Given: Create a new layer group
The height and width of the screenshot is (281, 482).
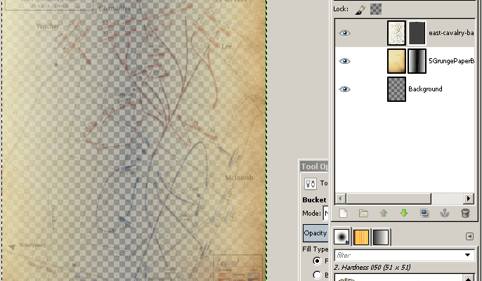Looking at the screenshot, I should [363, 213].
